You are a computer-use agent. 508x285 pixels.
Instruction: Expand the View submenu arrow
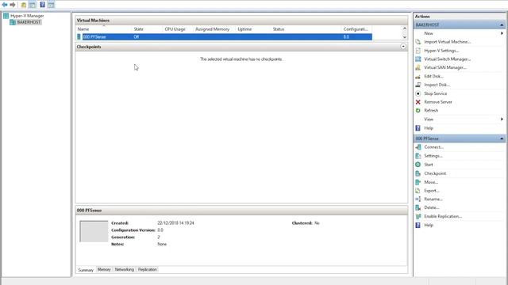pos(502,120)
